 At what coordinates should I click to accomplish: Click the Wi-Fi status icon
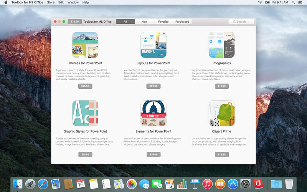point(260,2)
